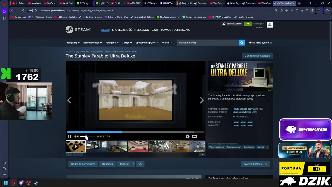The height and width of the screenshot is (187, 332).
Task: Expand the Kategorie dropdown
Action: [112, 43]
